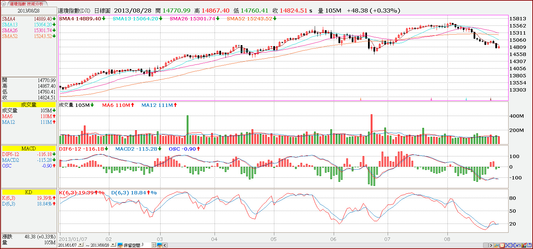
Task: Click the SMA26 label in left panel
Action: coord(10,31)
